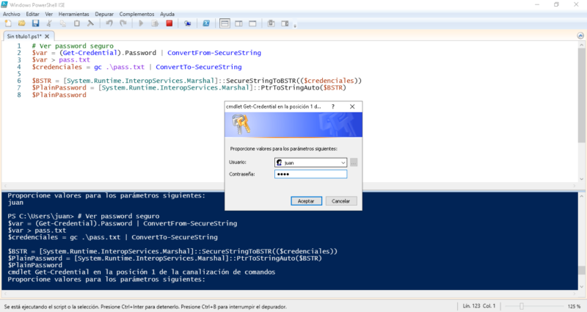Click the Cut scissors icon
The height and width of the screenshot is (312, 587).
[49, 23]
